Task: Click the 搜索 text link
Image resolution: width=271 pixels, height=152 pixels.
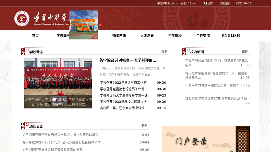Action: (211, 3)
